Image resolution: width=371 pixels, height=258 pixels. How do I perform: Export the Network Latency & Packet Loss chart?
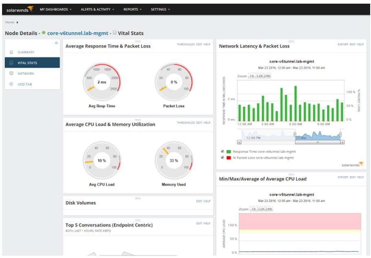[343, 44]
